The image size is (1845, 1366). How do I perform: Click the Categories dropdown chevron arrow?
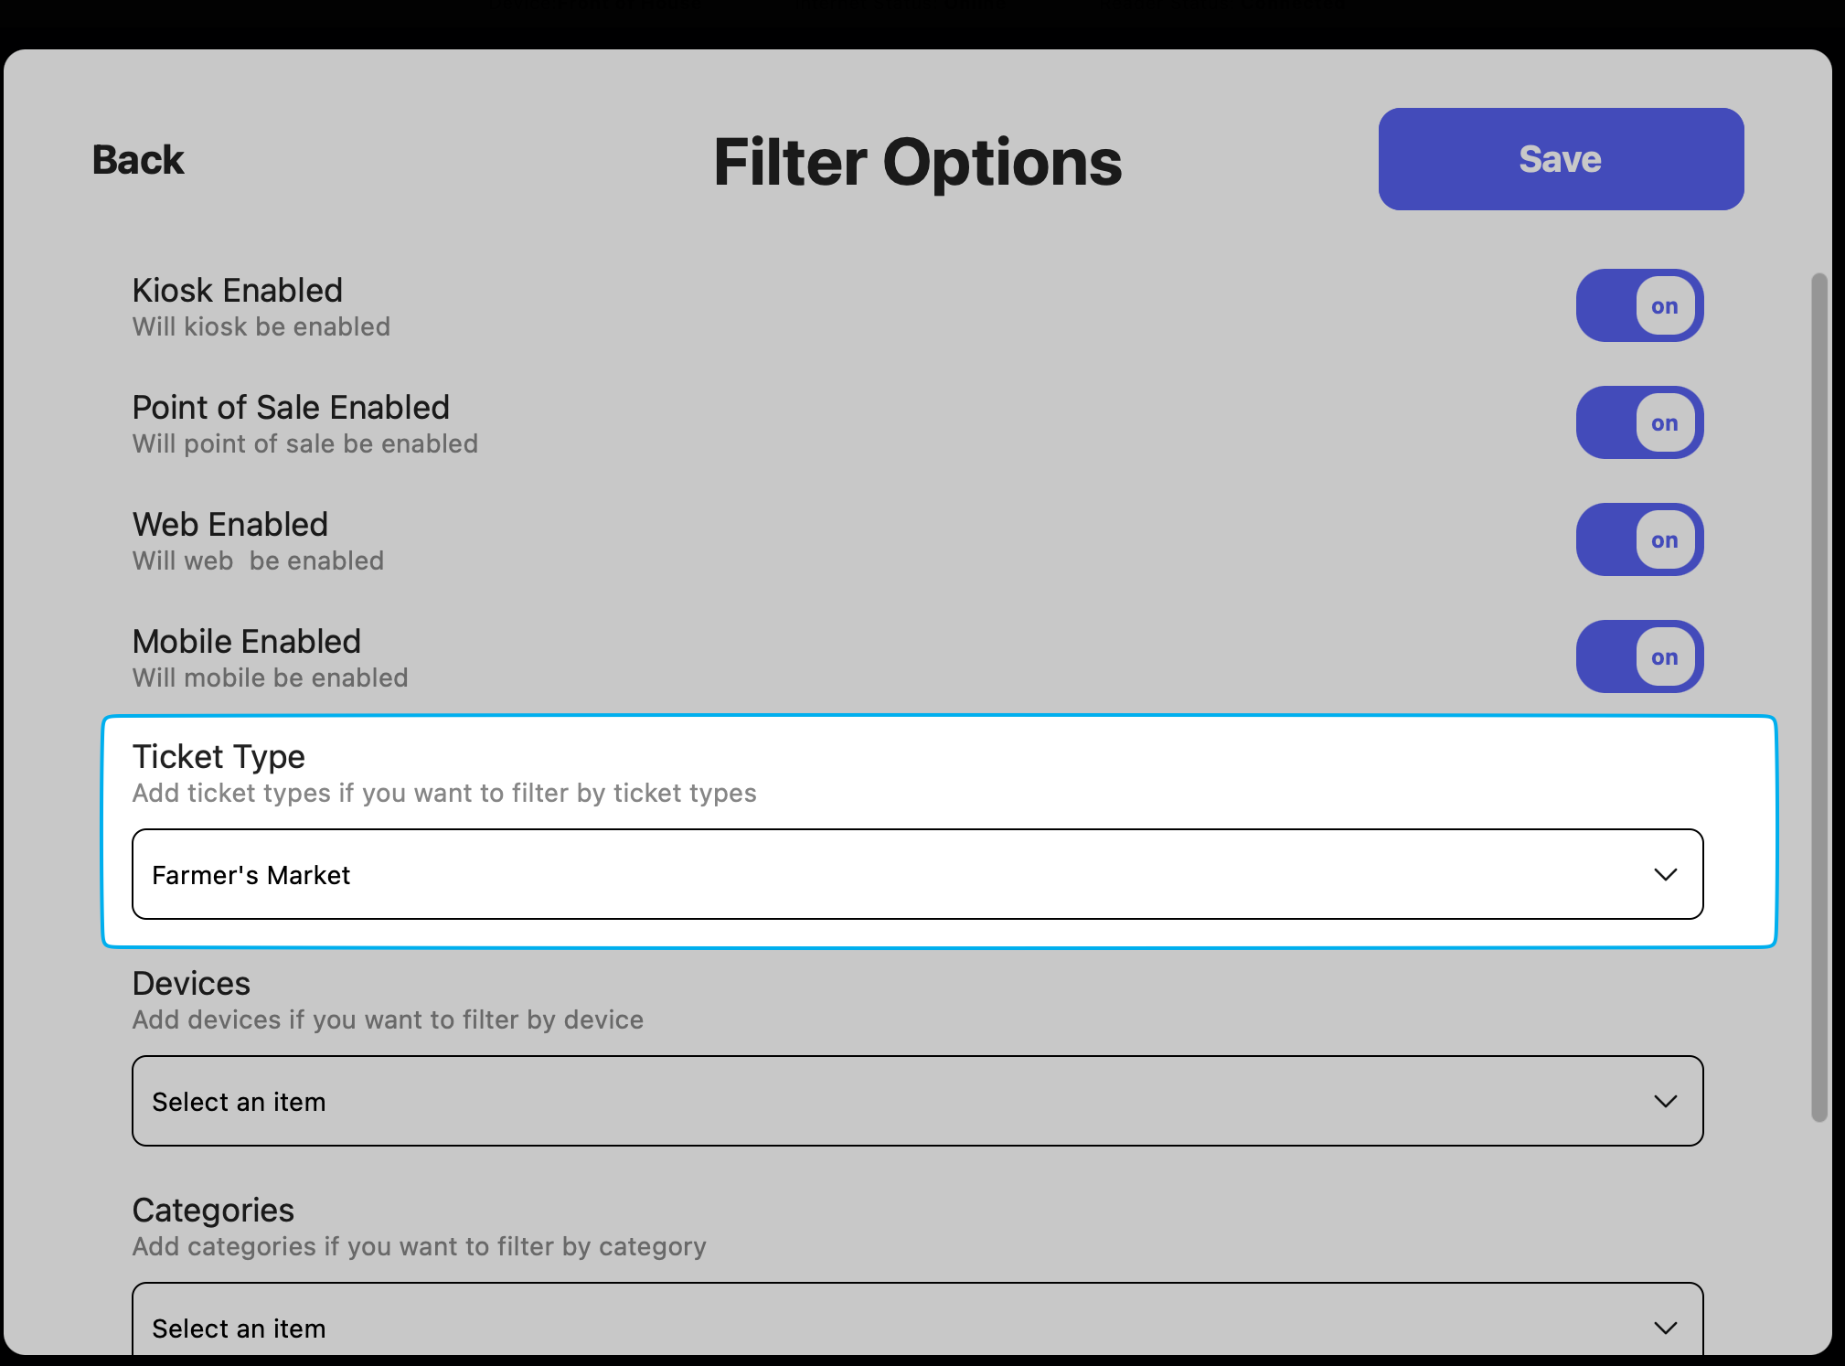(x=1665, y=1328)
